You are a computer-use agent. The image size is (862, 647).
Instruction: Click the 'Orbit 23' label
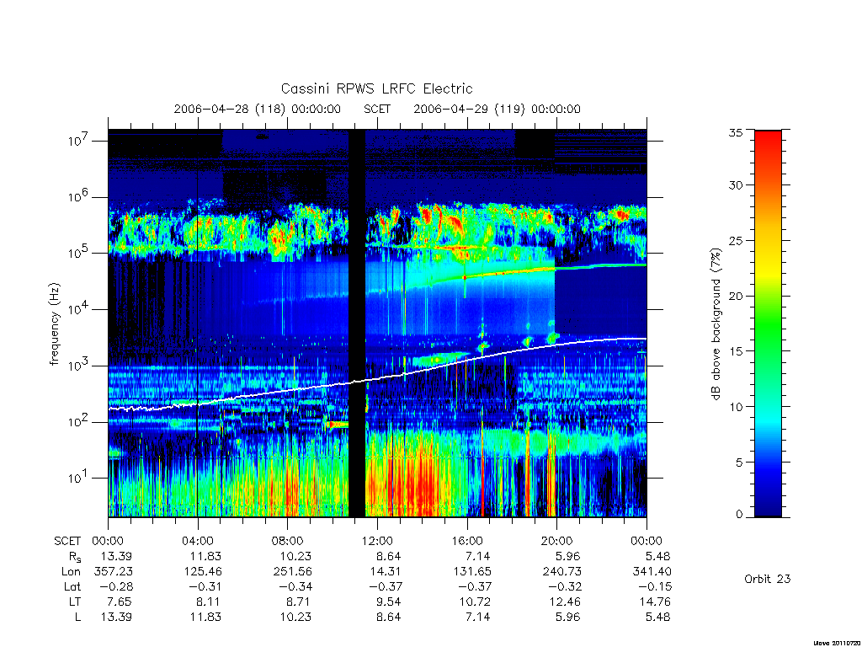click(x=768, y=579)
